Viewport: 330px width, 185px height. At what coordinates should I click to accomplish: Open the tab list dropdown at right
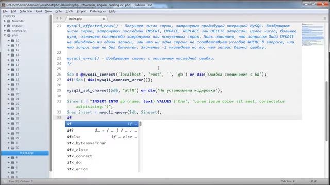coord(325,18)
